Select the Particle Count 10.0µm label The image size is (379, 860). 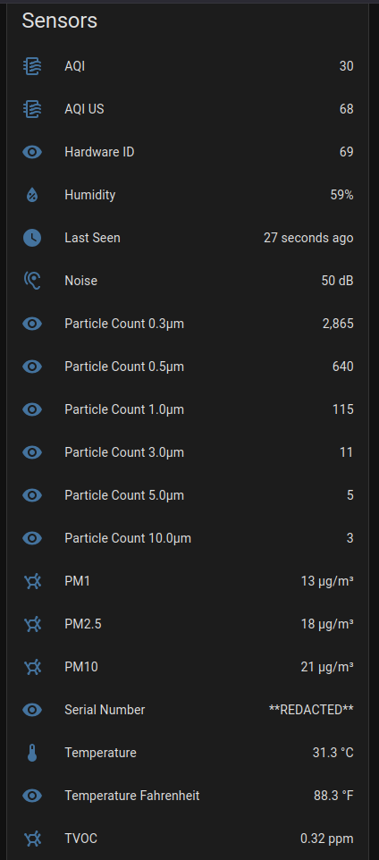(128, 538)
